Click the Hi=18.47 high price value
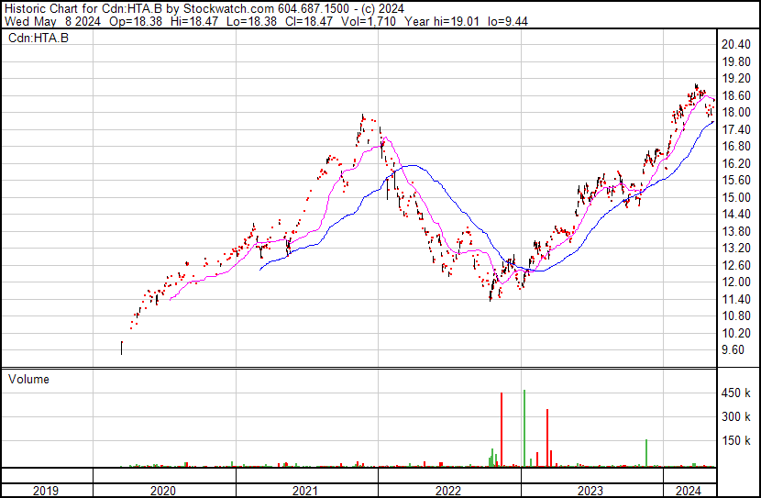Image resolution: width=761 pixels, height=498 pixels. (194, 21)
